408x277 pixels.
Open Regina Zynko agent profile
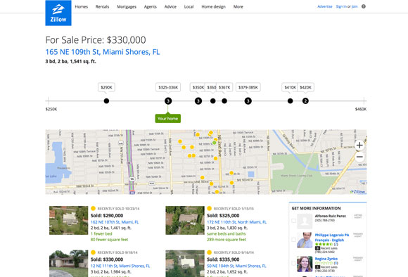coord(326,259)
